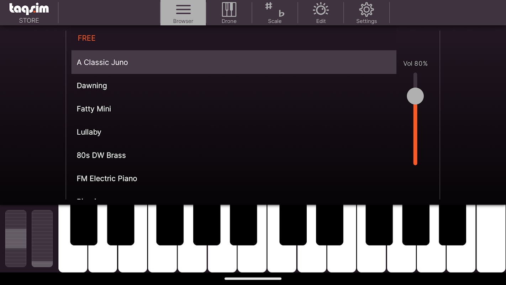Click the Drone keyboard icon
Viewport: 506px width, 285px height.
(x=229, y=10)
